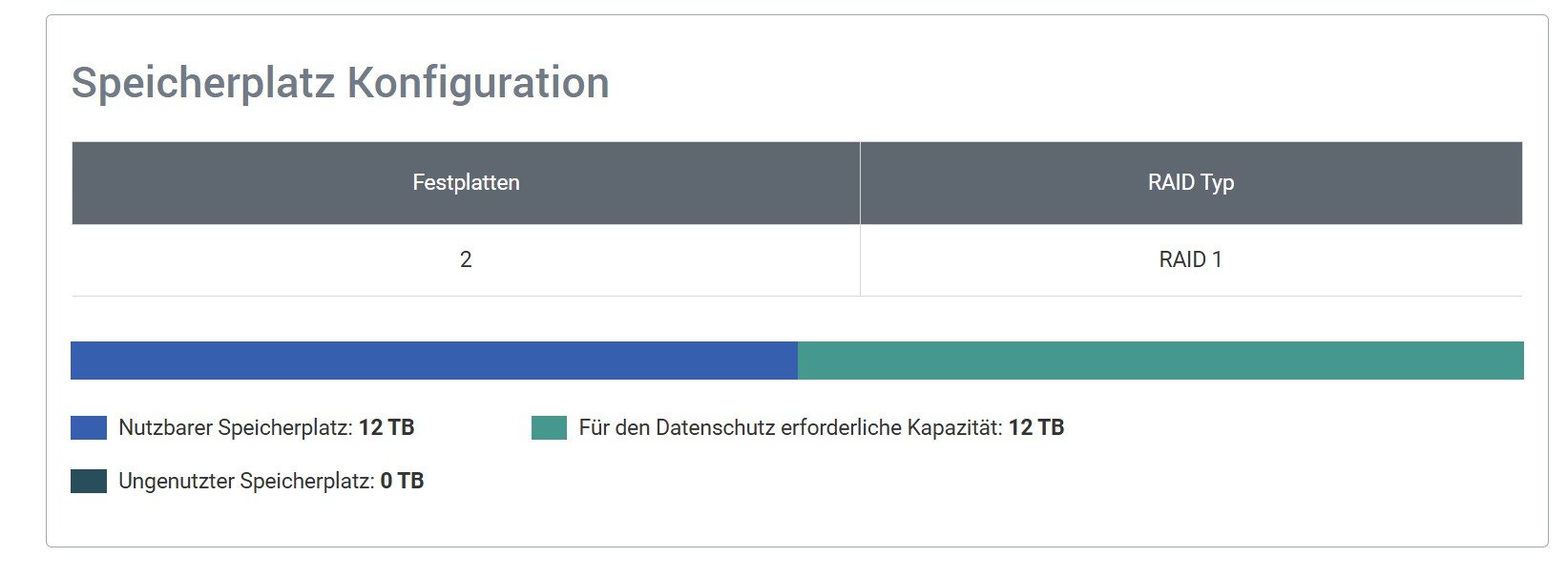Click the boundary between blue and teal bar
1567x578 pixels.
click(798, 361)
